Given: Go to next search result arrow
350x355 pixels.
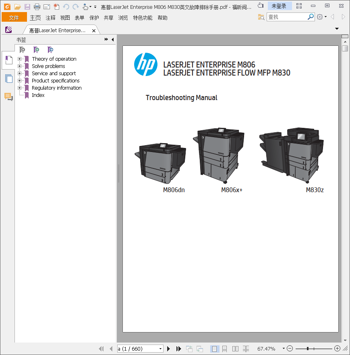Looking at the screenshot, I should 344,17.
